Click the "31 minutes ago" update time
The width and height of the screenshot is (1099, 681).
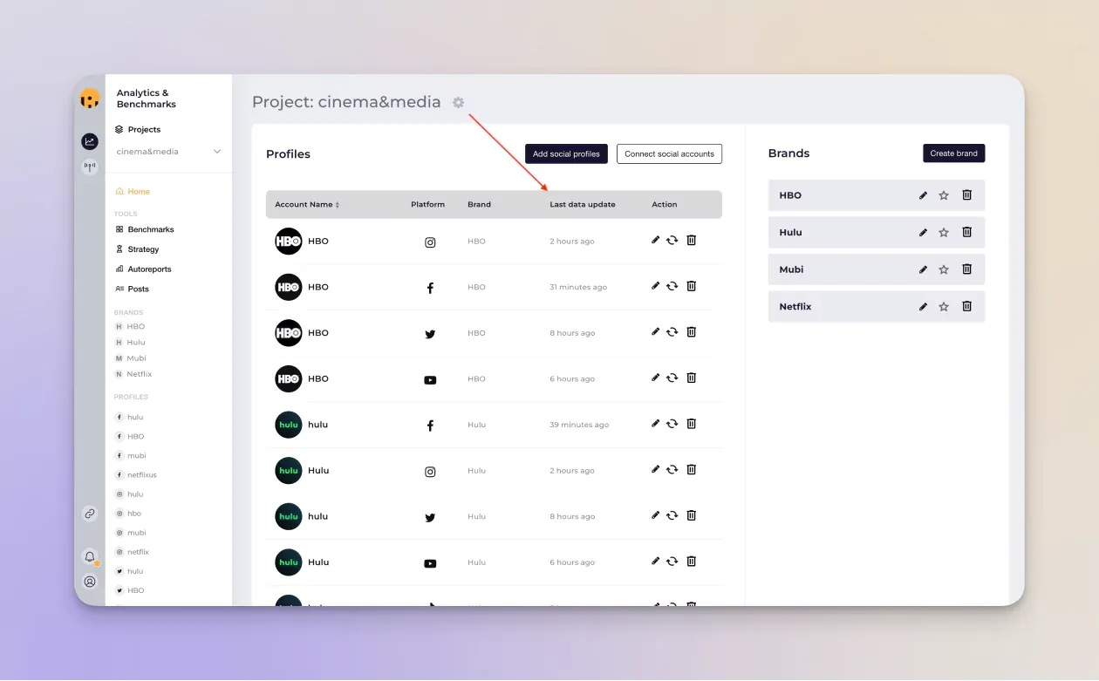click(x=578, y=288)
